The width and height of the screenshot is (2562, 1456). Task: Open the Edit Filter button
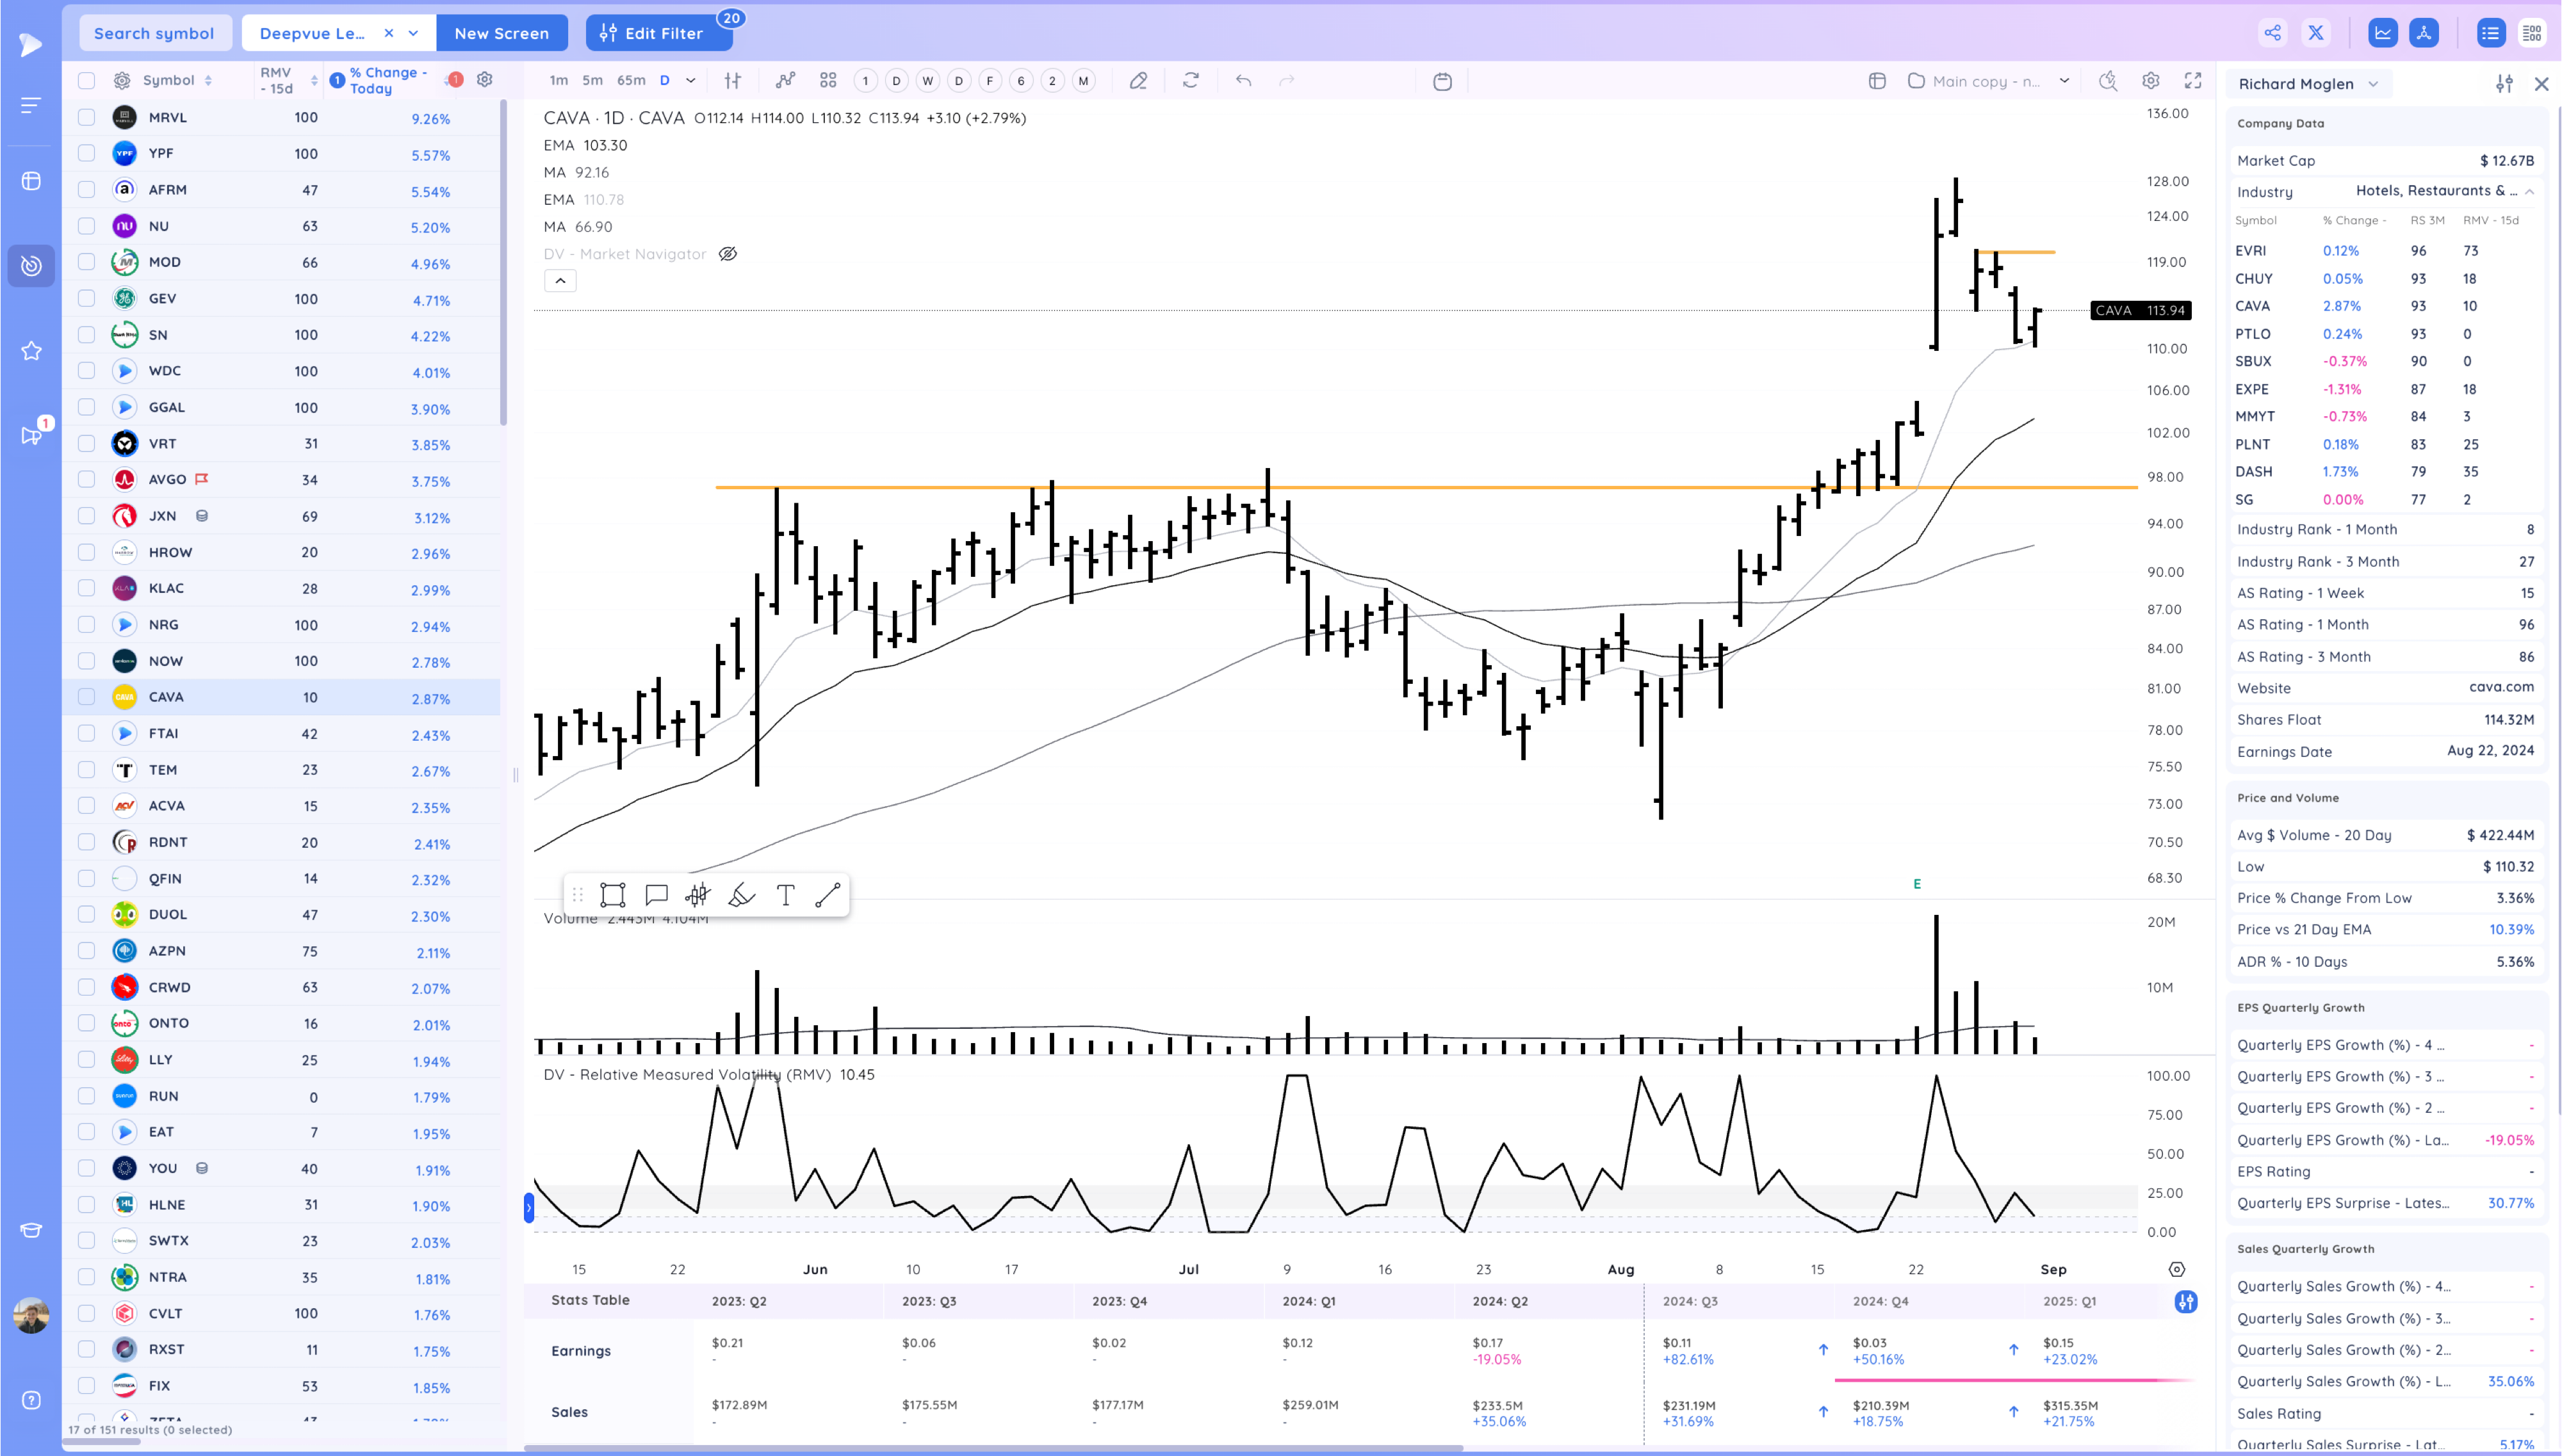click(658, 33)
